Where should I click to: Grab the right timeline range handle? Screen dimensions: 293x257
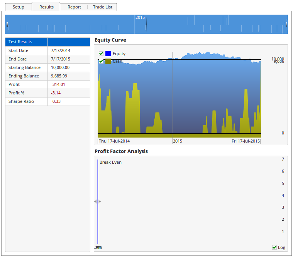click(x=286, y=24)
